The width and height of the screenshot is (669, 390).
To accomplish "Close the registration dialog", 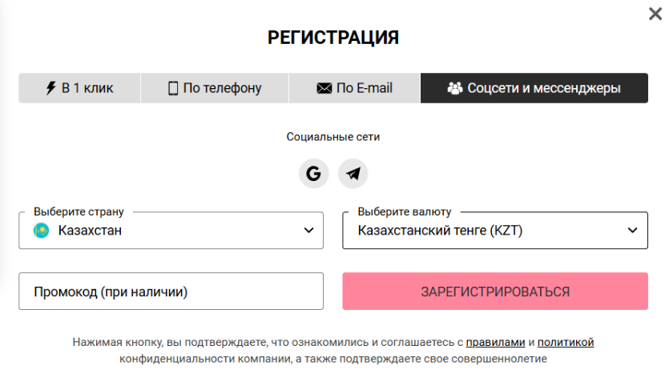I will pyautogui.click(x=655, y=14).
